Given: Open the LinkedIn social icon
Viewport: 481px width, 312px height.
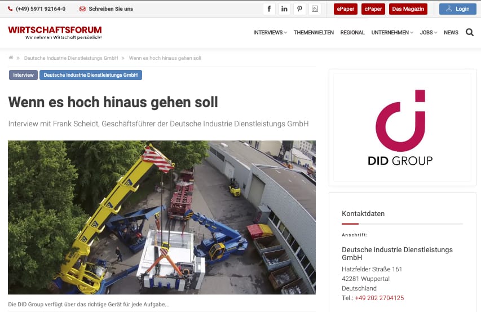Looking at the screenshot, I should [284, 9].
